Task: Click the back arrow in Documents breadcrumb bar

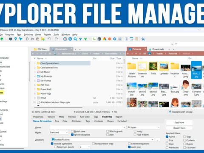Action: 33,54
